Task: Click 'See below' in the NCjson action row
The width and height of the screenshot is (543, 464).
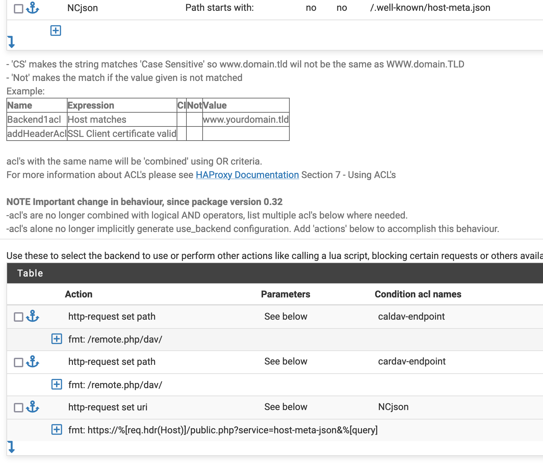Action: point(286,407)
